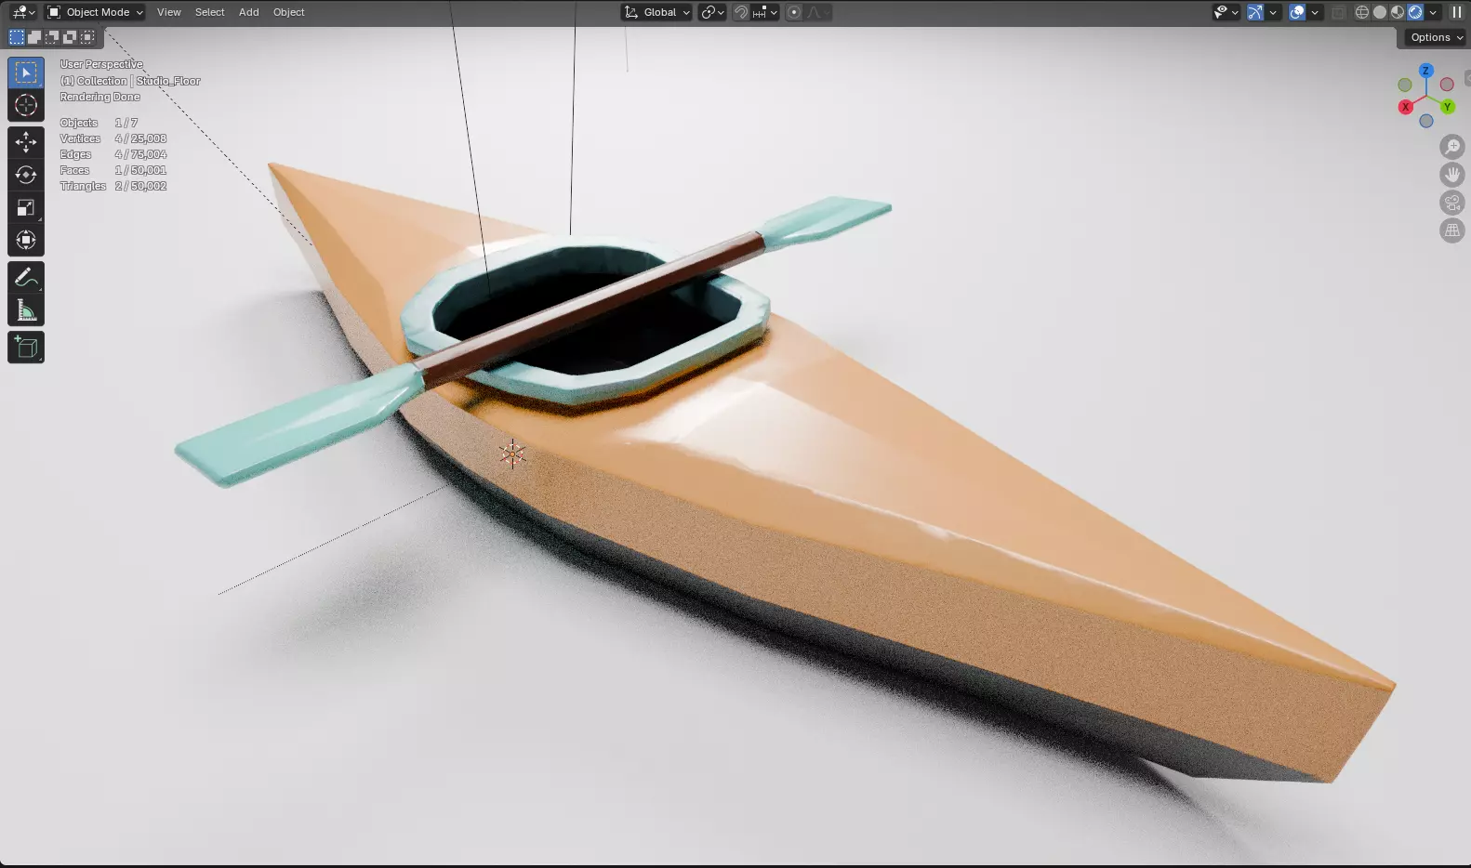Choose the Move tool

(26, 141)
